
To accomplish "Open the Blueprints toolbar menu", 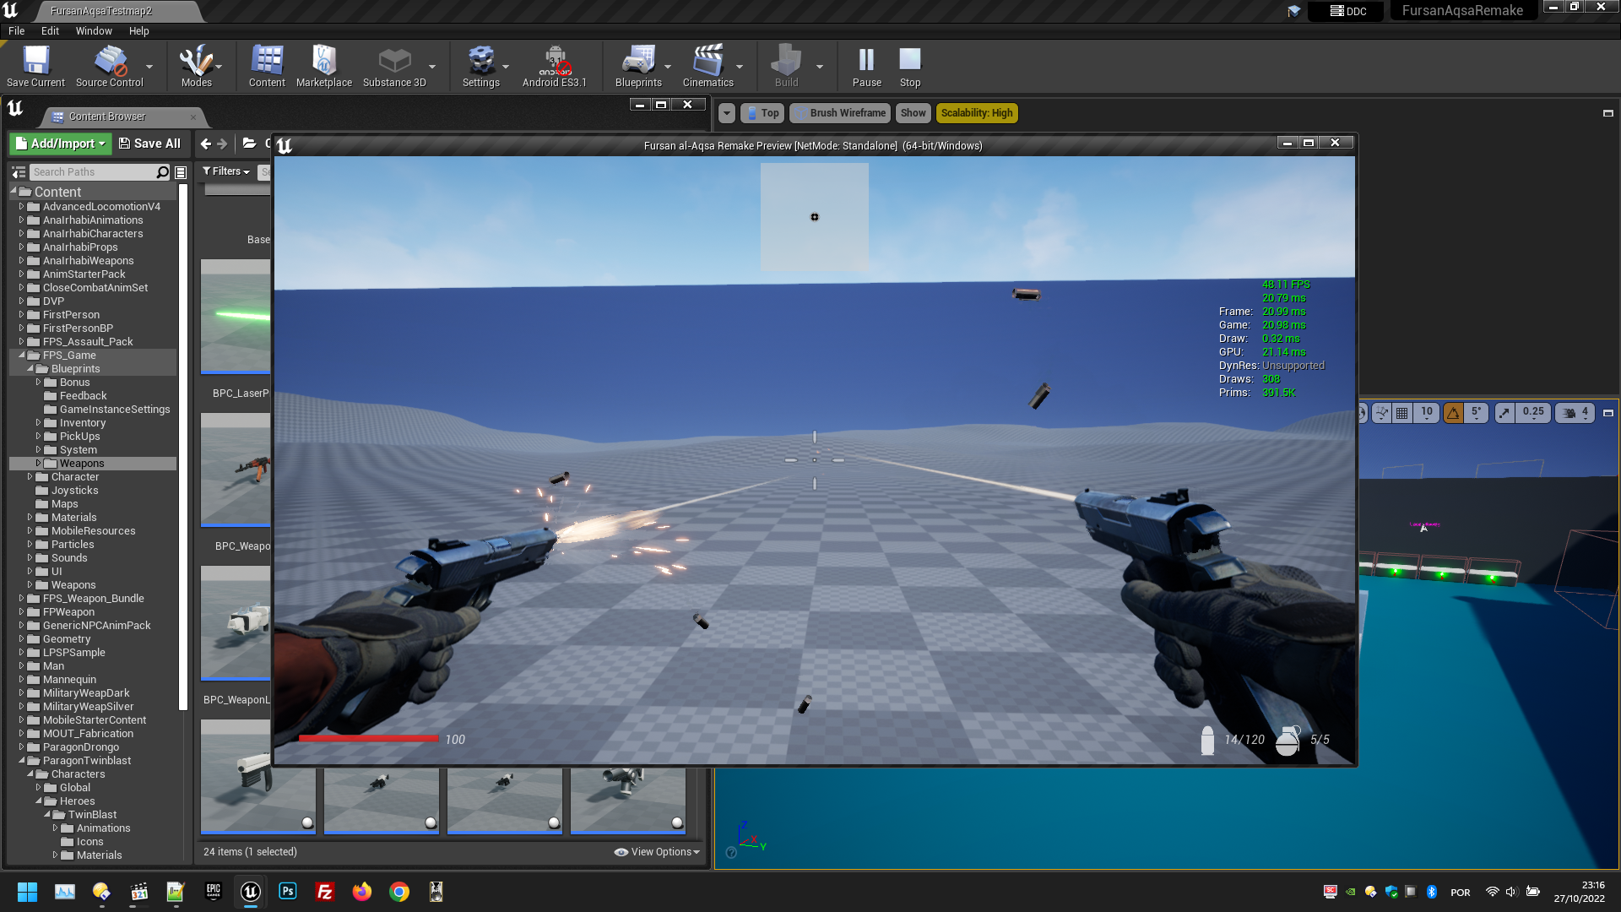I will click(x=638, y=66).
